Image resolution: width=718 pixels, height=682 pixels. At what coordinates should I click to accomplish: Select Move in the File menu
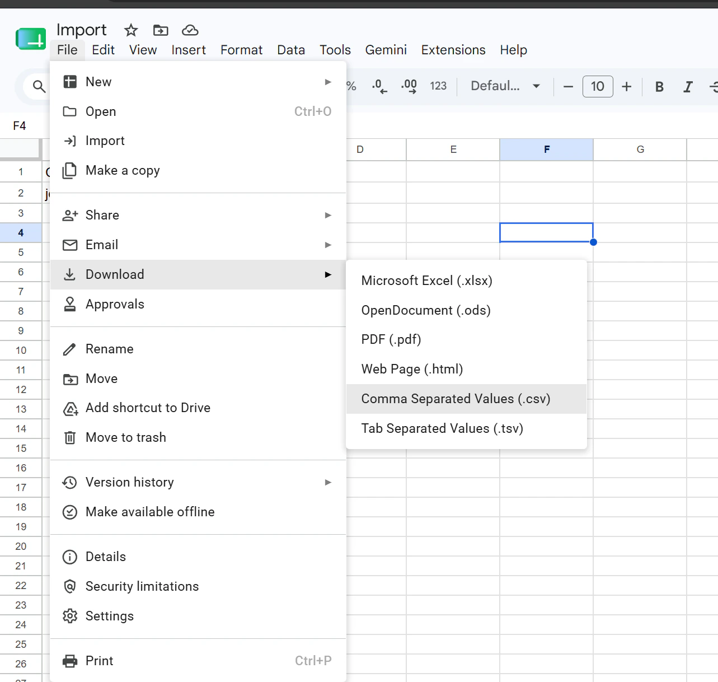(198, 379)
